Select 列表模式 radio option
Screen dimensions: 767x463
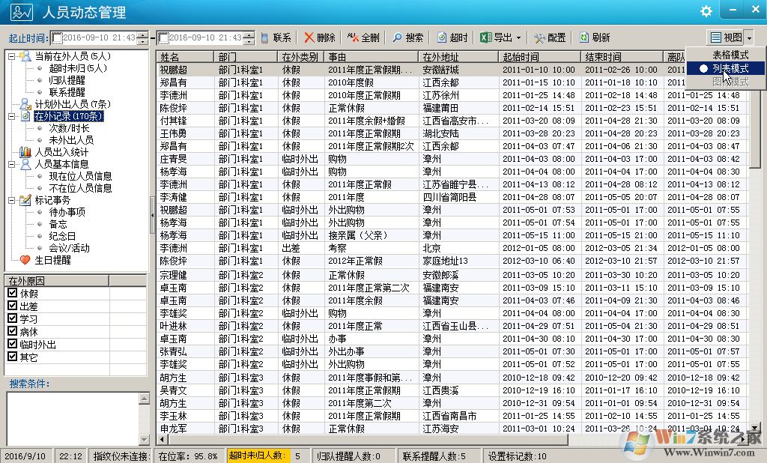tap(703, 68)
